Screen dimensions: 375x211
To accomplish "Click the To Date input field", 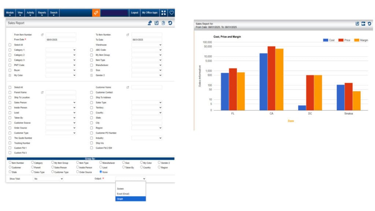I will pyautogui.click(x=146, y=40).
